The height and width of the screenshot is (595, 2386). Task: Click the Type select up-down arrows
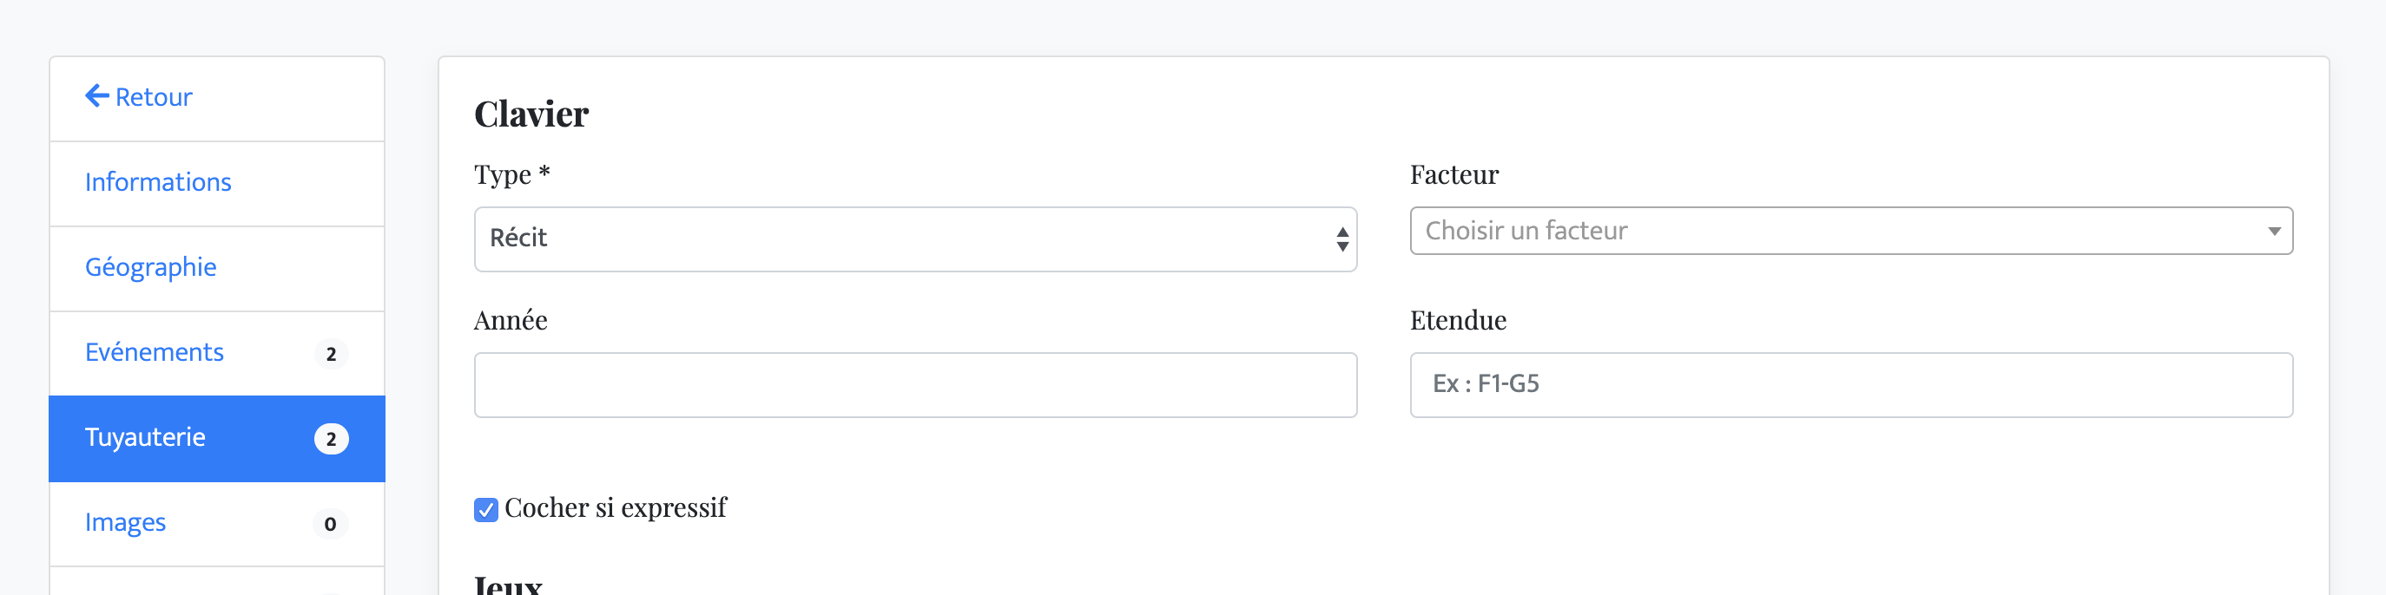(x=1341, y=239)
